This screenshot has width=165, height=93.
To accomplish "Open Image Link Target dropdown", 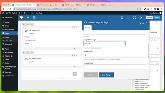I will tap(104, 44).
